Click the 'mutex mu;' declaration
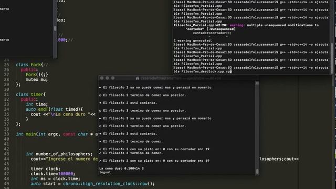The height and width of the screenshot is (189, 336). [x=37, y=79]
